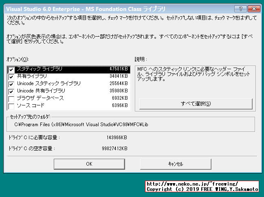The width and height of the screenshot is (264, 197).
Task: Check the ソース コード checkbox
Action: point(11,106)
